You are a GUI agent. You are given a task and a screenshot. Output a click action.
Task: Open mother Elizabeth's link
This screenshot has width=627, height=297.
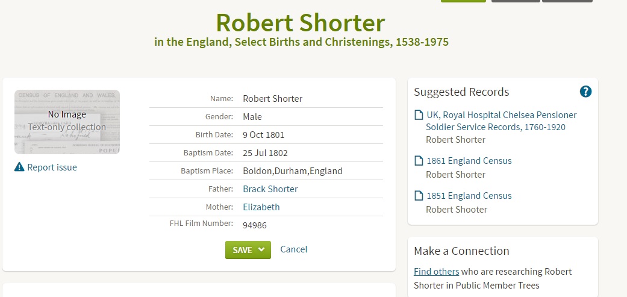coord(261,207)
